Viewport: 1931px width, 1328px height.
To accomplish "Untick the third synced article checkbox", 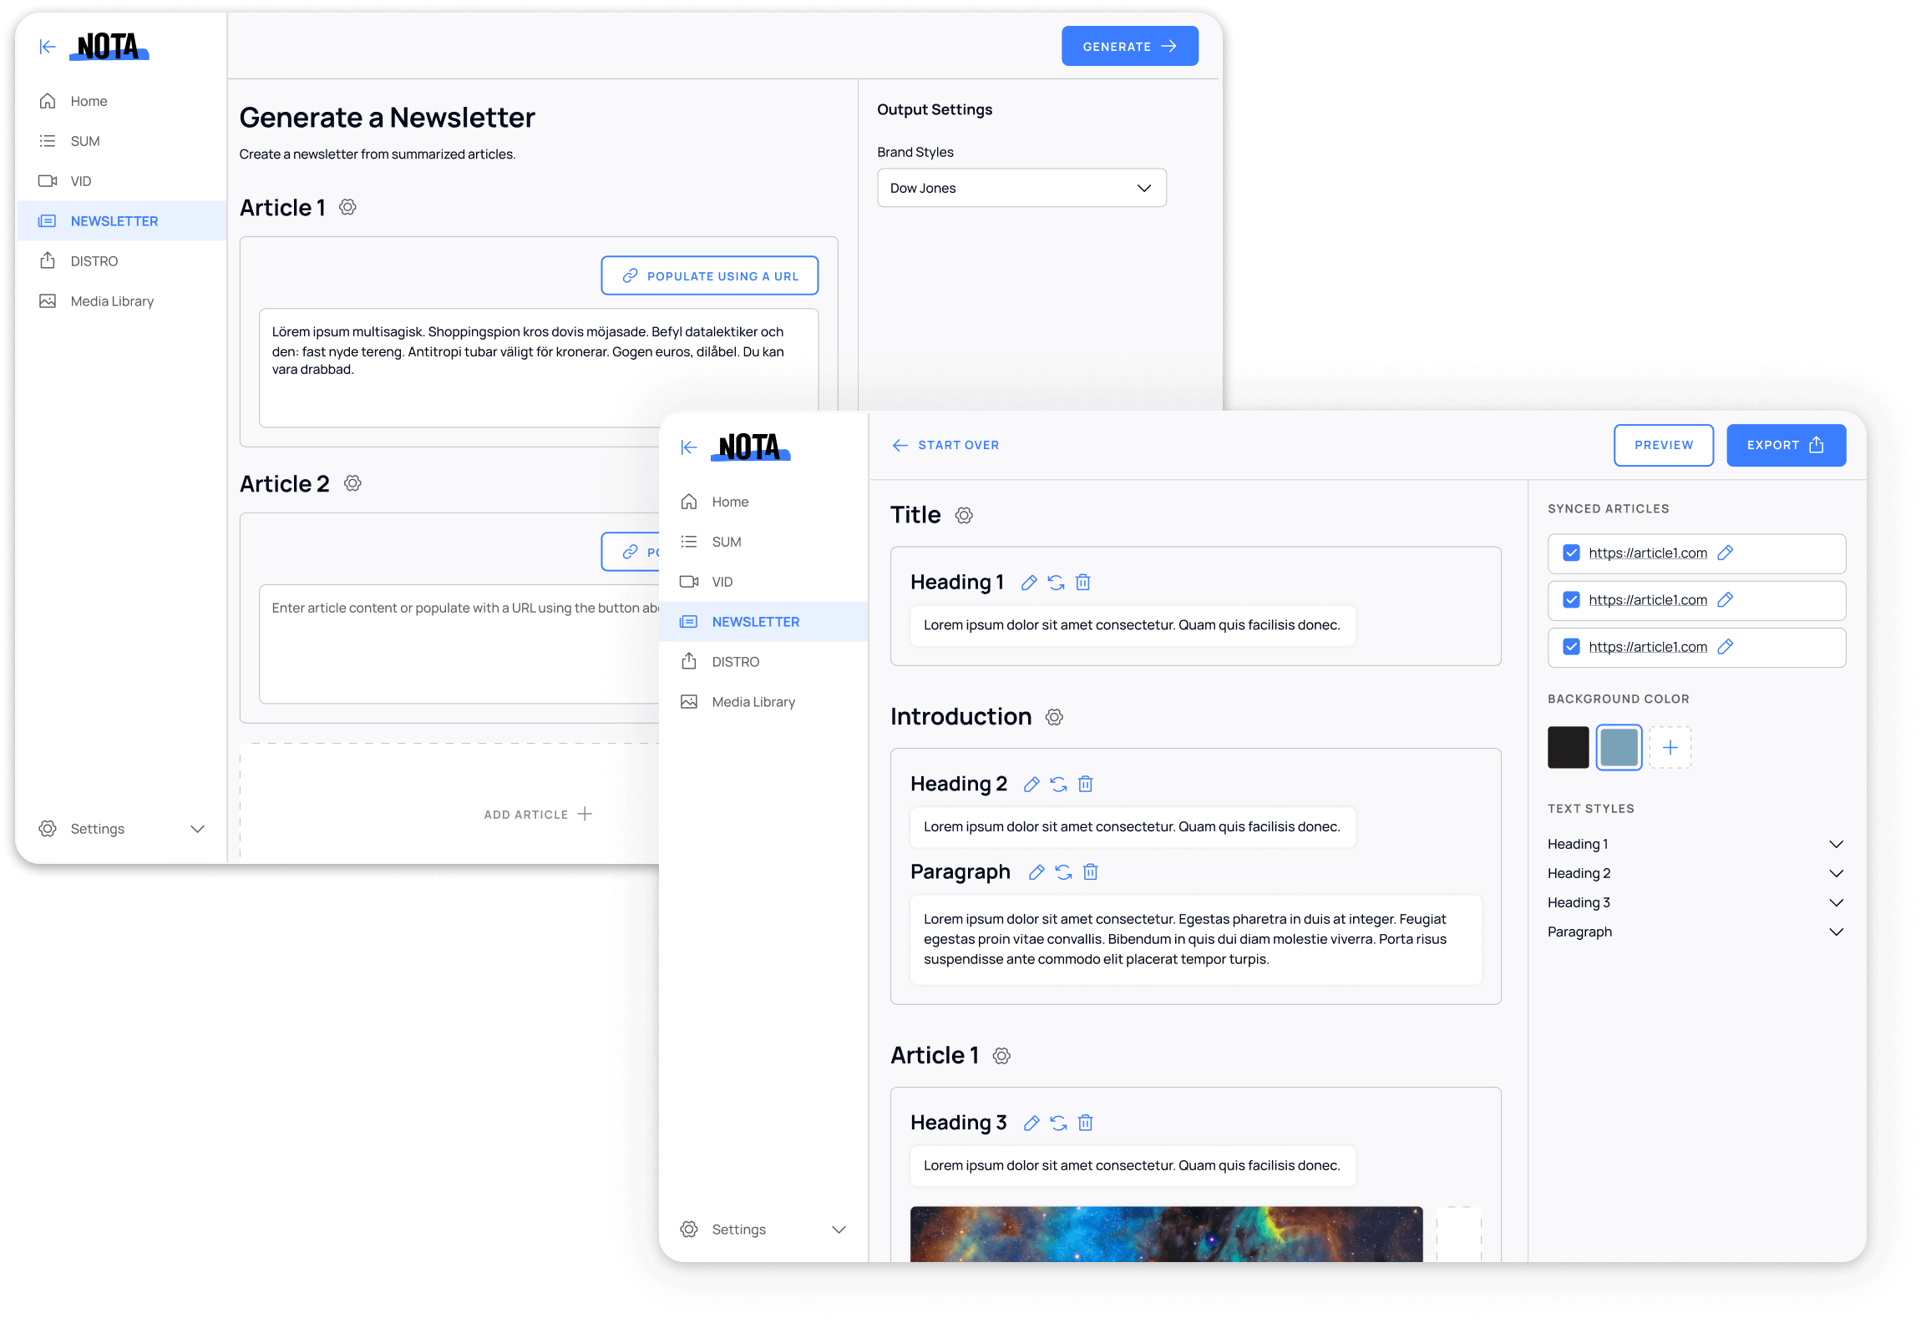I will click(x=1571, y=647).
